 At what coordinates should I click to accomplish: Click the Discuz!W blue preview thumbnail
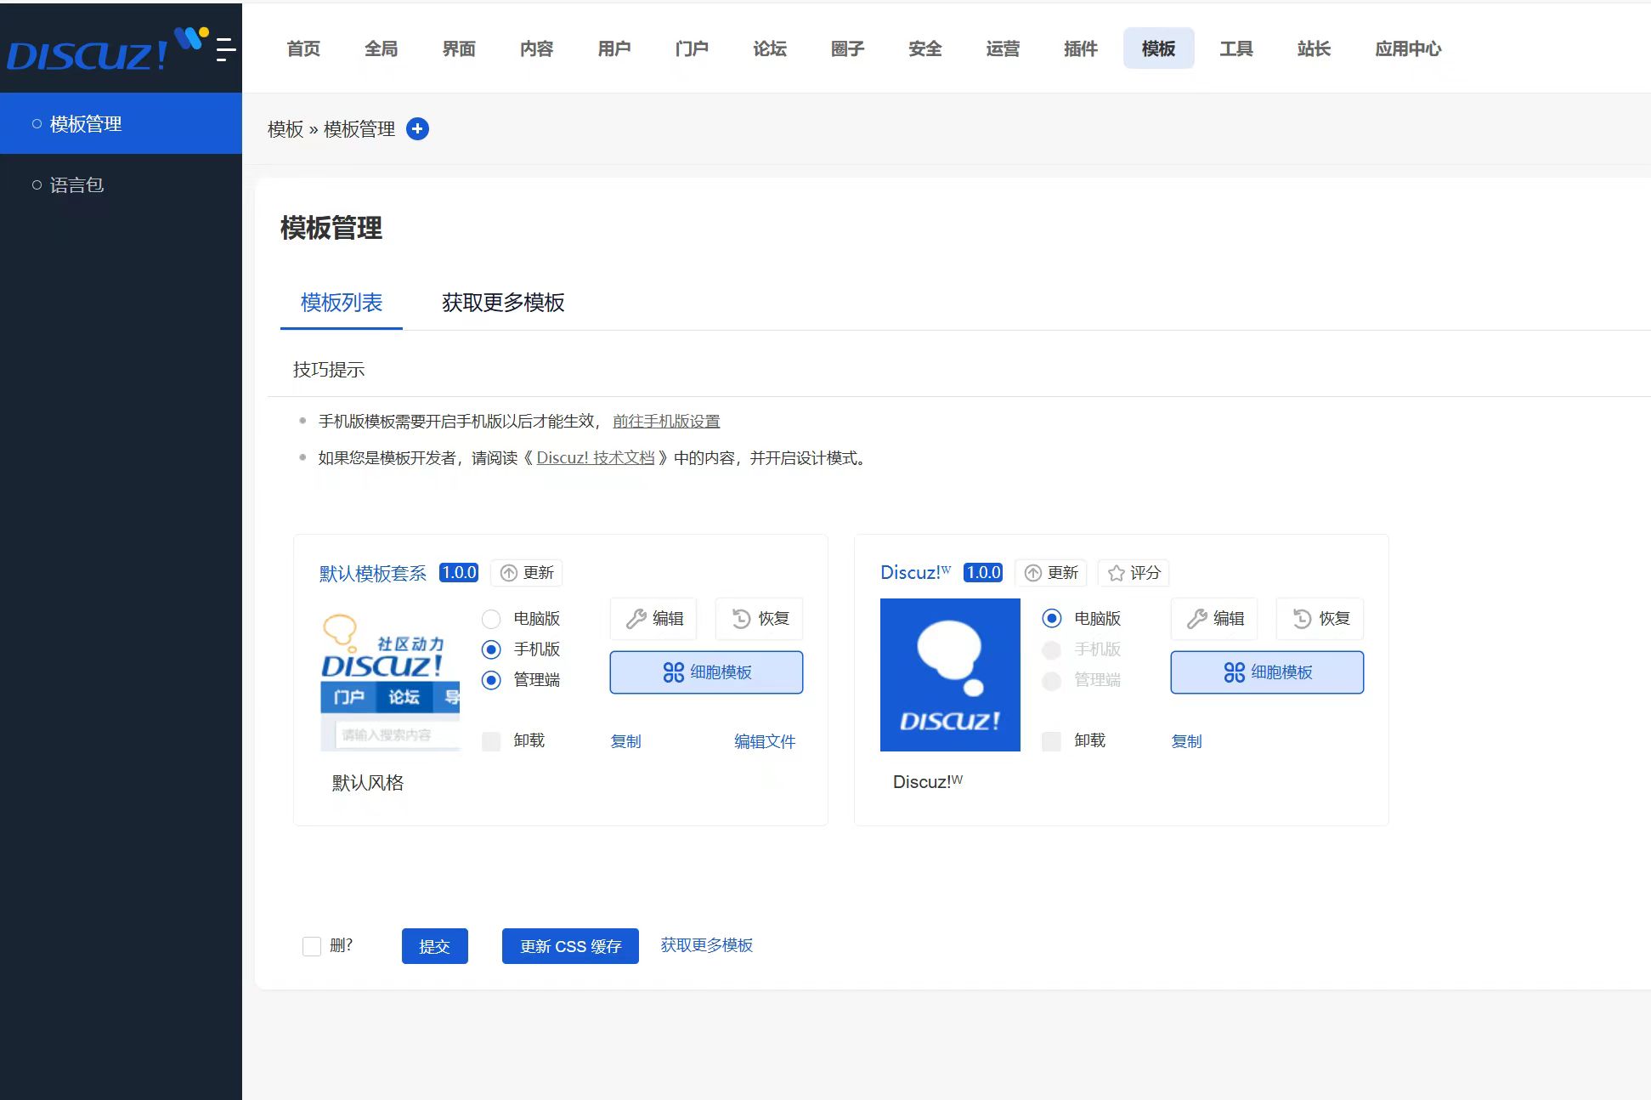pos(950,675)
